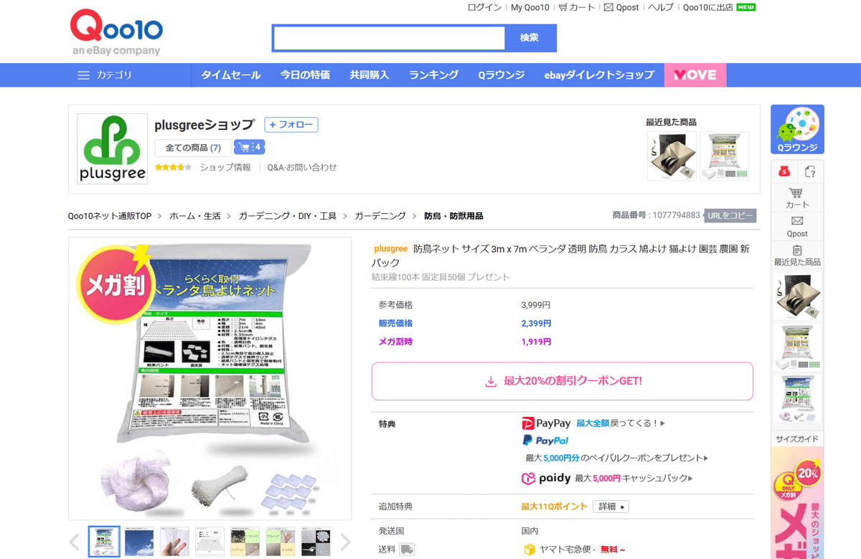Click the Qoo10 logo
Image resolution: width=861 pixels, height=559 pixels.
[x=116, y=33]
